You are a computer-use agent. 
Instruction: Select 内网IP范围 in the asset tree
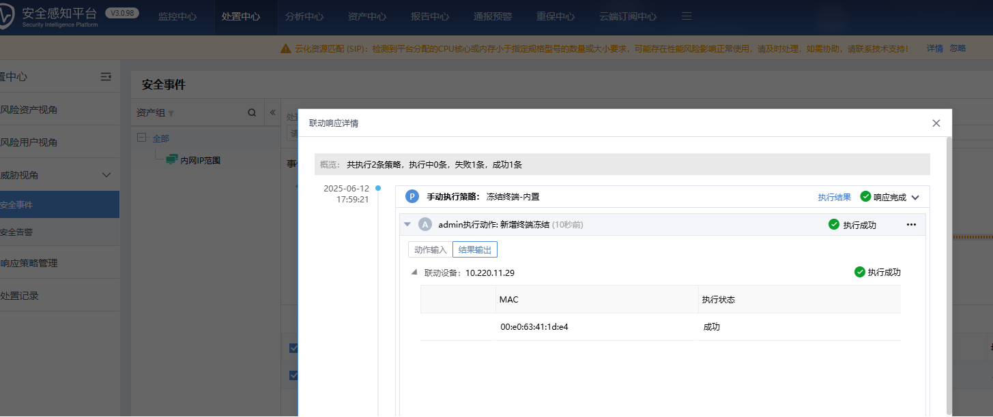pyautogui.click(x=200, y=161)
